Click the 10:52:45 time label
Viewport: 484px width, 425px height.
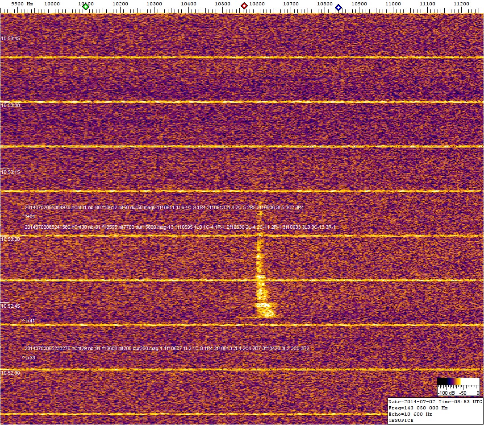point(10,306)
